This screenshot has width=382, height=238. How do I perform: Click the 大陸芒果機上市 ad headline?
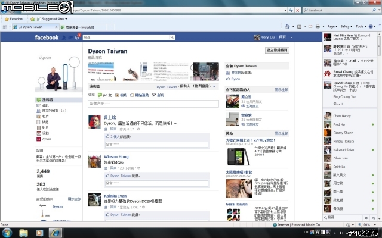251,140
